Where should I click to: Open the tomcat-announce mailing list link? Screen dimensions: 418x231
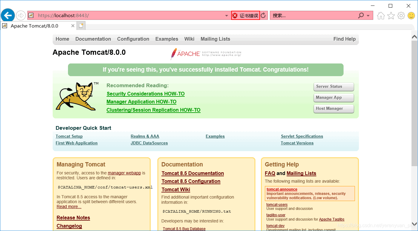coord(282,189)
